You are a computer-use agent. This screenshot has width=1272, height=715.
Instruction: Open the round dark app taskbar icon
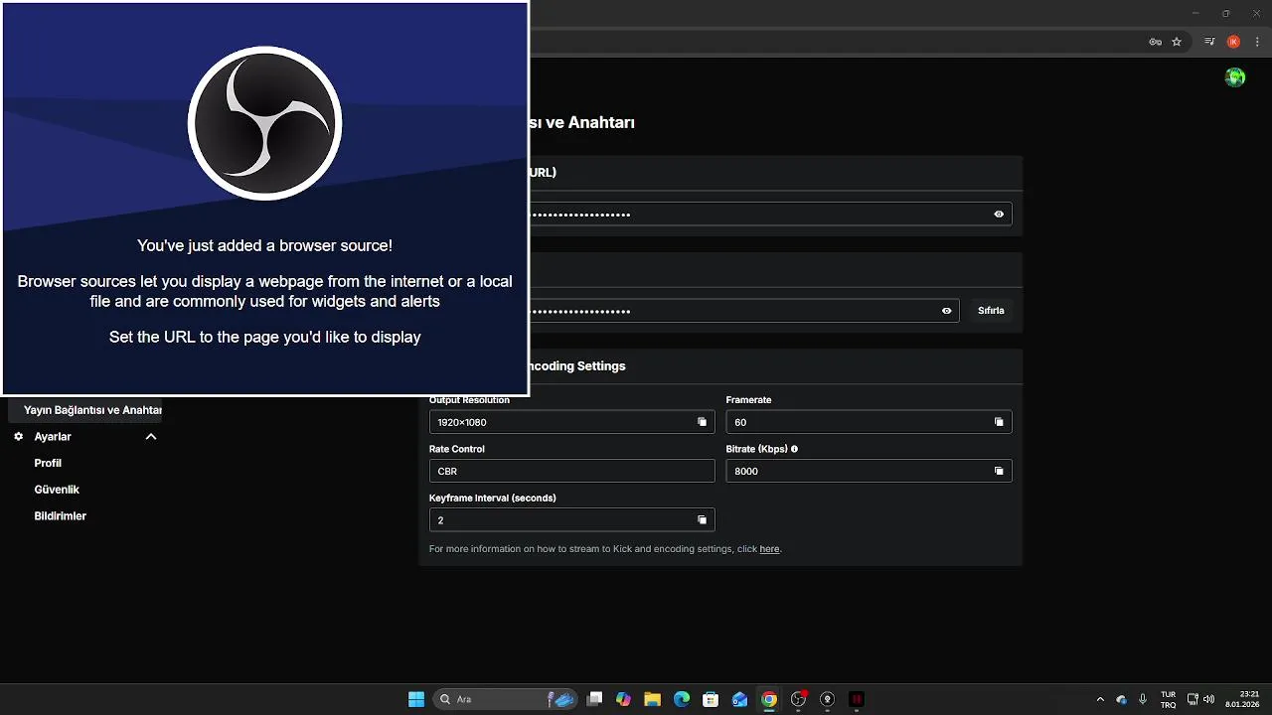tap(828, 699)
